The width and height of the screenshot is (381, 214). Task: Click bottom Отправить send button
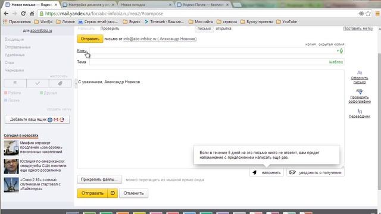tap(92, 193)
